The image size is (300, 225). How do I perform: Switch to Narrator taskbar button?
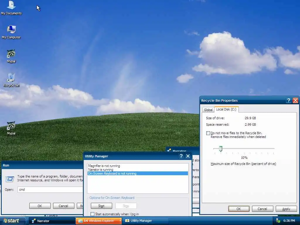(52, 221)
